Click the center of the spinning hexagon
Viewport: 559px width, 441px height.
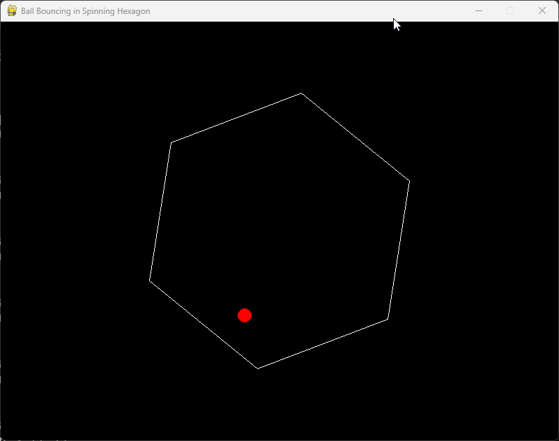point(279,231)
